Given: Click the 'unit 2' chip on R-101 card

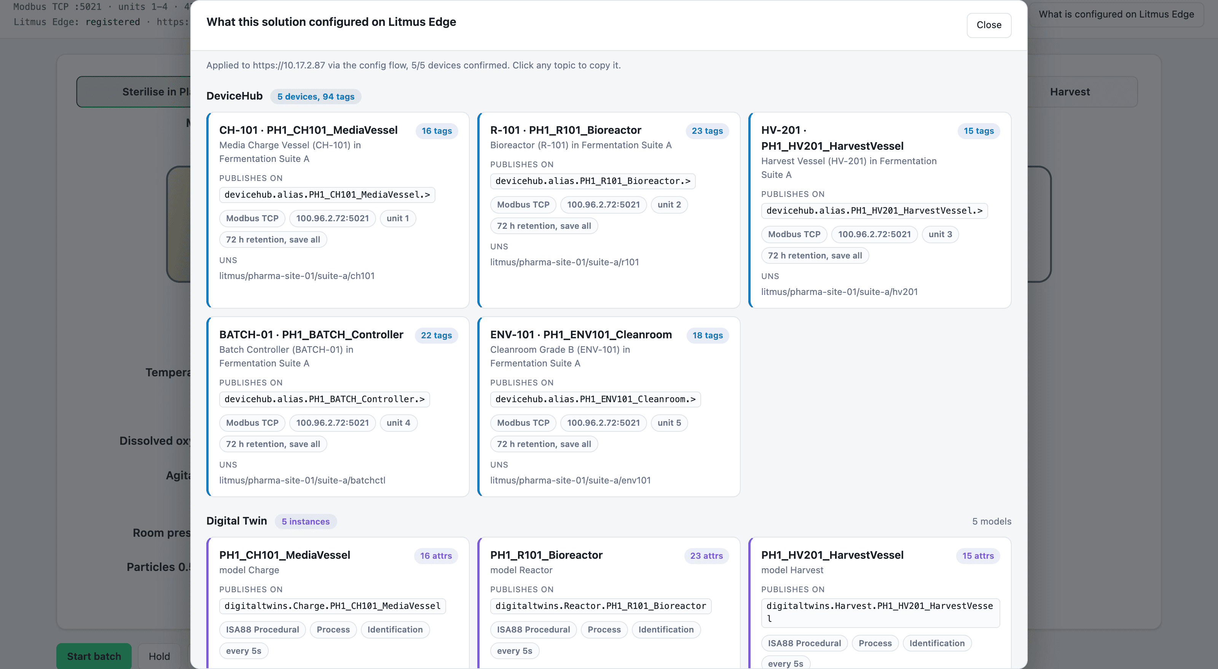Looking at the screenshot, I should pos(669,205).
